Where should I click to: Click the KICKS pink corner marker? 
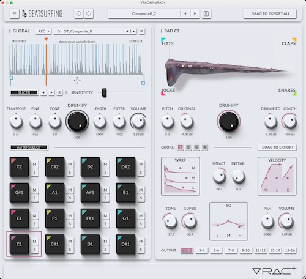[163, 94]
